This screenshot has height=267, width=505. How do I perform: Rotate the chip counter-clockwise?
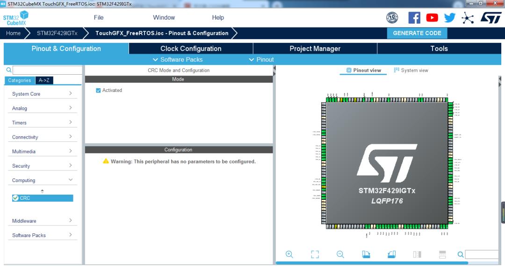(391, 254)
